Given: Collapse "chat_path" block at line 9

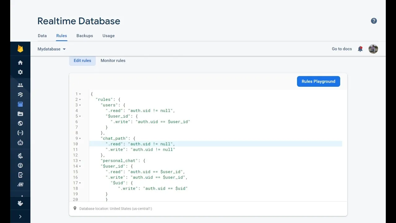Looking at the screenshot, I should point(80,138).
